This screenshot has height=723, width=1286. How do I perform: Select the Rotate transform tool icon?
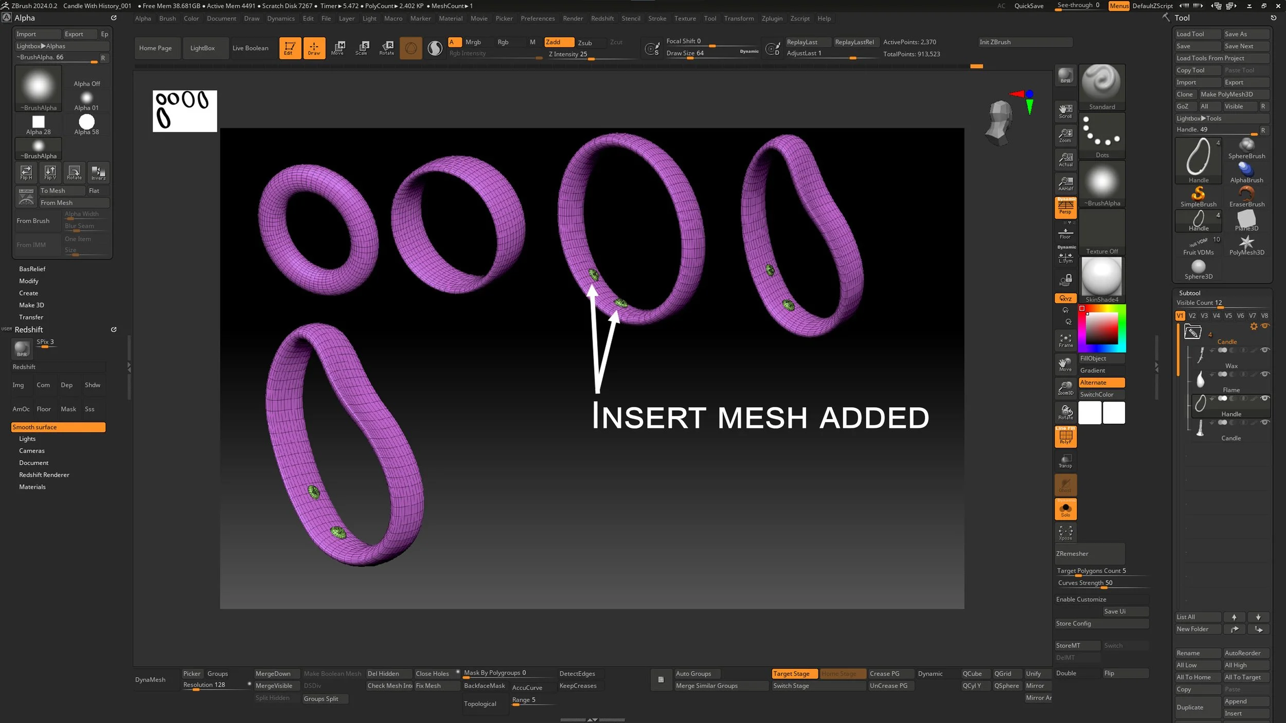(386, 48)
